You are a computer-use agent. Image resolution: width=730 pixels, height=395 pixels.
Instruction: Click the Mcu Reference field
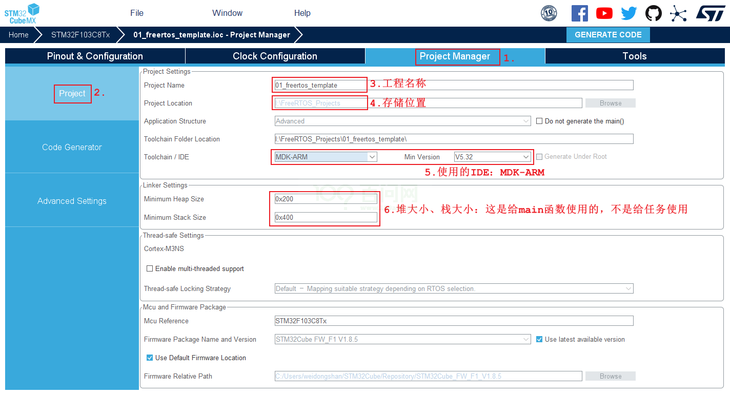[454, 321]
